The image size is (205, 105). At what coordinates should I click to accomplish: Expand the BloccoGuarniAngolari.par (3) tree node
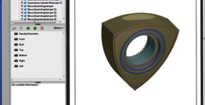(x=22, y=16)
